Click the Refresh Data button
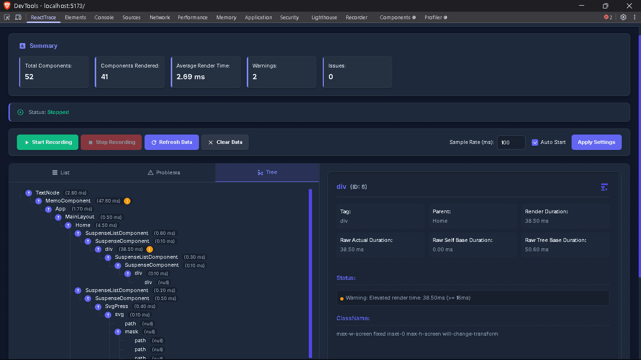This screenshot has width=641, height=360. pyautogui.click(x=172, y=142)
